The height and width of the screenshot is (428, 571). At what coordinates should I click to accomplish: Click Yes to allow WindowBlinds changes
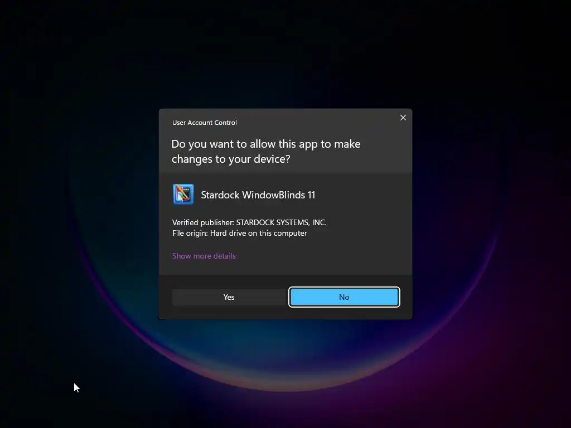(x=229, y=297)
